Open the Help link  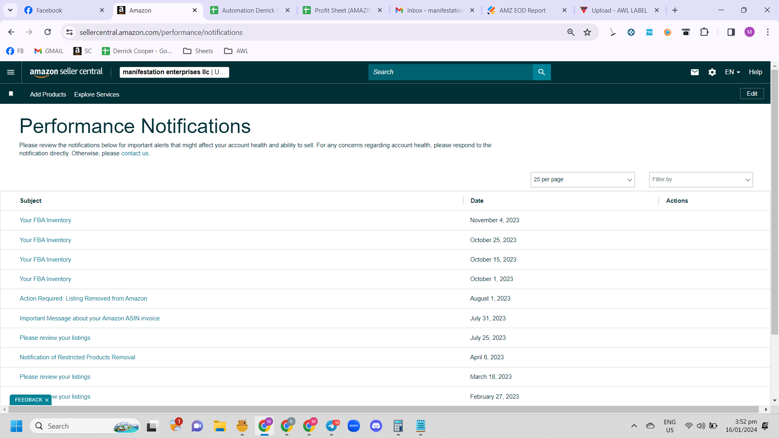click(755, 72)
